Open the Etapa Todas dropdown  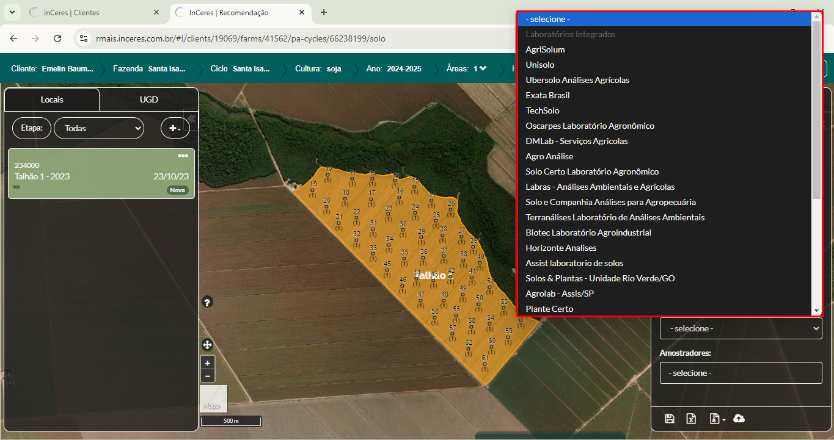(99, 128)
